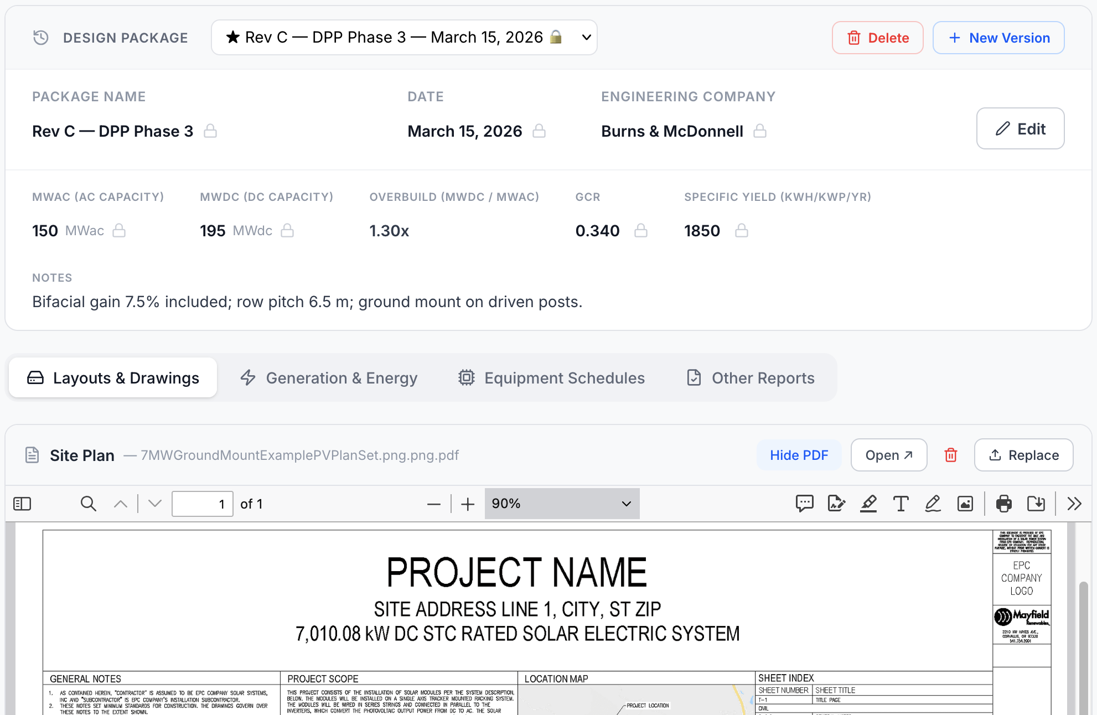Click lock icon beside Burns & McDonnell

(x=760, y=131)
